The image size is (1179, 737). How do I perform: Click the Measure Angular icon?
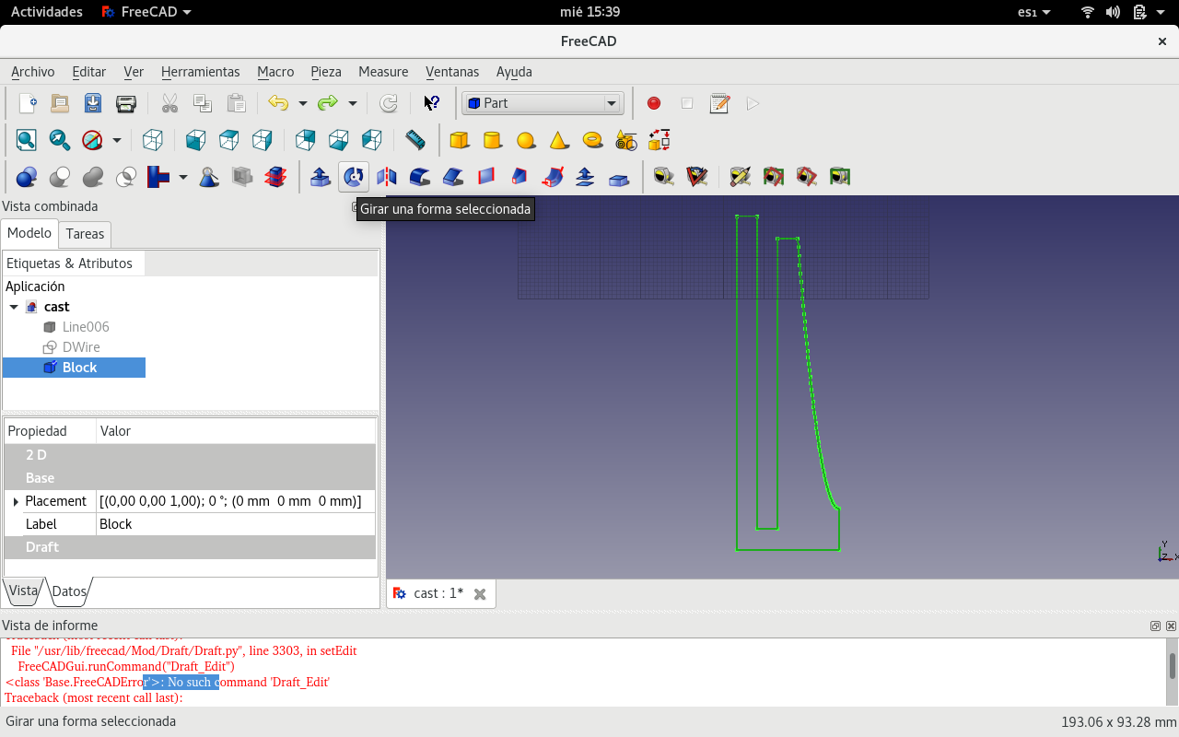pyautogui.click(x=697, y=176)
